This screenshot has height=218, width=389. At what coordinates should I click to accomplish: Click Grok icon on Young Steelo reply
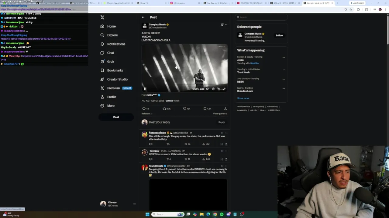(222, 166)
